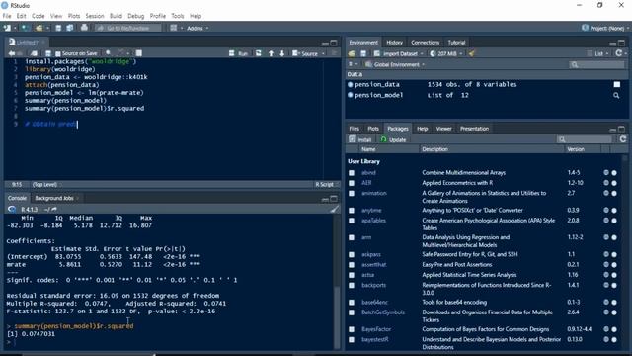Remove the abind package icon
Screen dimensions: 632x356
[614, 173]
